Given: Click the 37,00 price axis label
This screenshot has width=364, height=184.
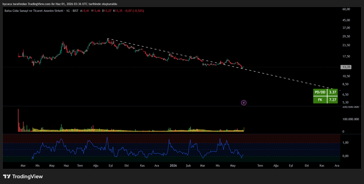Looking at the screenshot, I should 346,28.
